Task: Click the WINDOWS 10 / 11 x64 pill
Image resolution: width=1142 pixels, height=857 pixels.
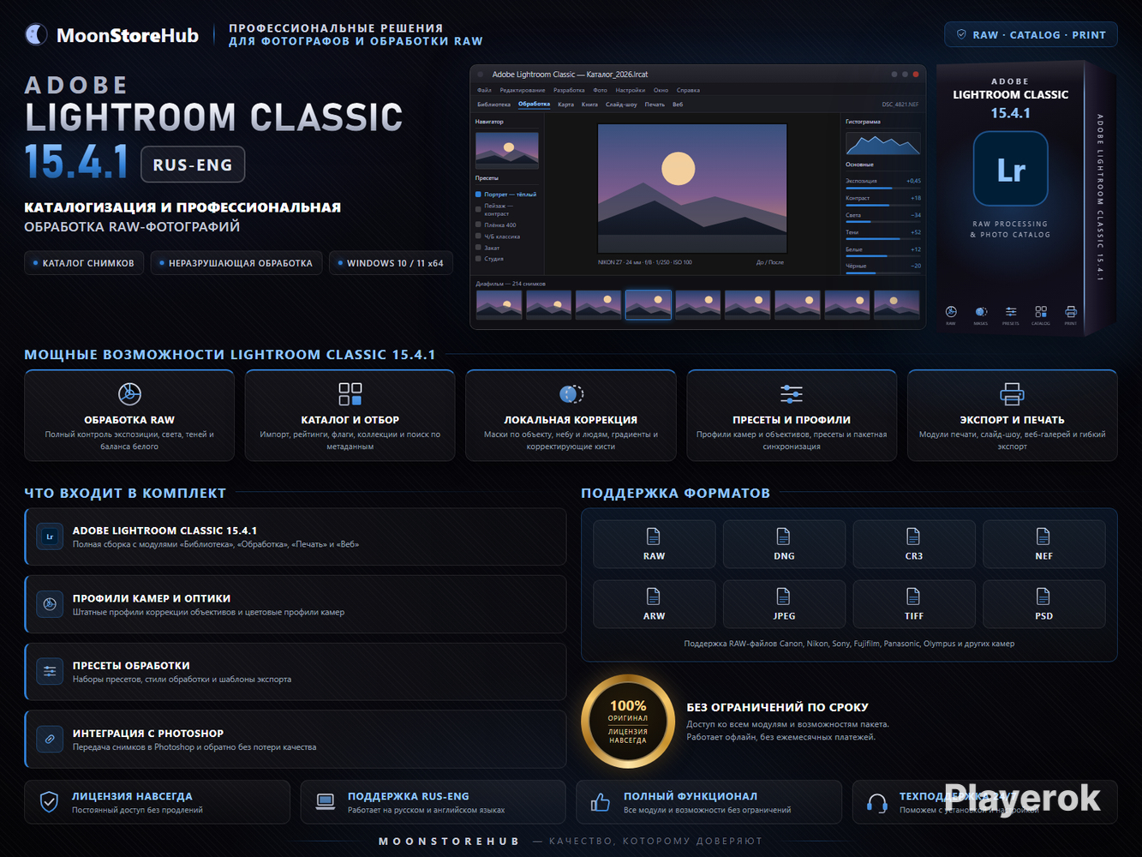Action: (x=391, y=263)
